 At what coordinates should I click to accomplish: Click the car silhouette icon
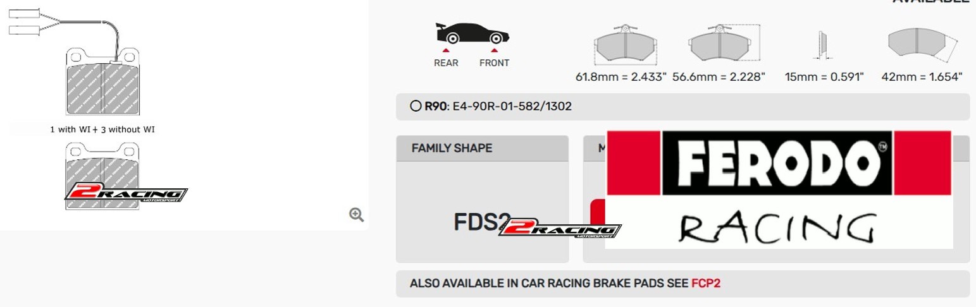click(472, 34)
